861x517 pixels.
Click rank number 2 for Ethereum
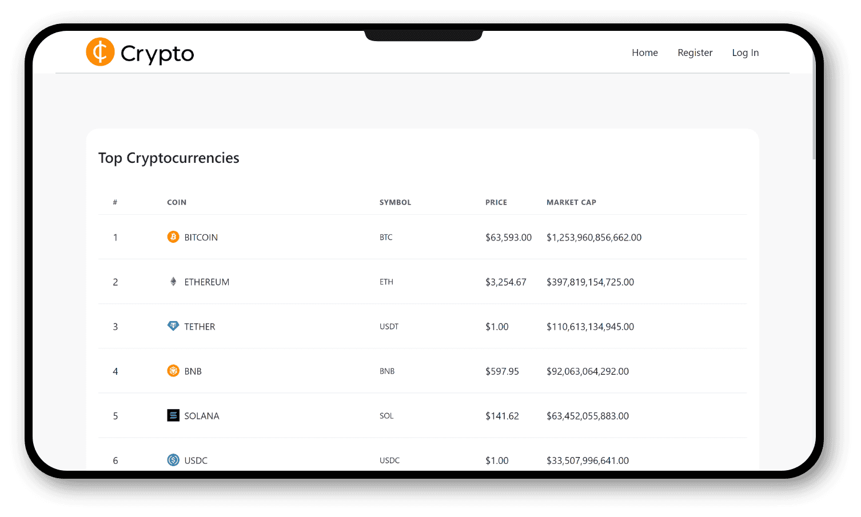(115, 282)
